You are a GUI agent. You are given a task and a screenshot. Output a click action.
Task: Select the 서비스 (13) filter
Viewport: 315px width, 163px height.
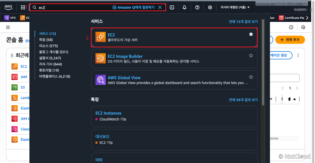48,34
